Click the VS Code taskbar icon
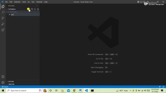 86,91
